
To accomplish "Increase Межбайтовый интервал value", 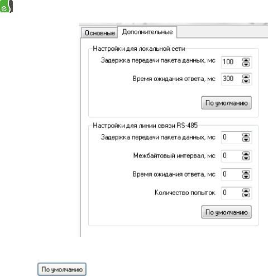I will [x=246, y=154].
